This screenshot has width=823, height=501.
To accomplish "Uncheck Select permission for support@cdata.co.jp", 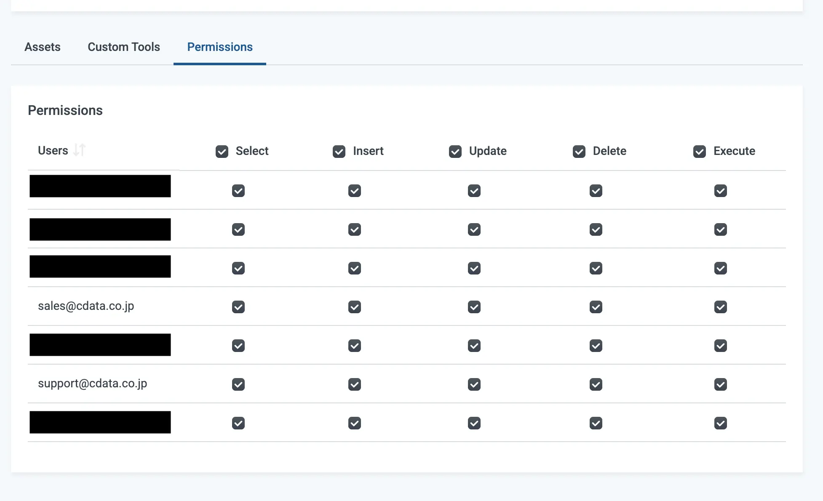I will pyautogui.click(x=238, y=384).
